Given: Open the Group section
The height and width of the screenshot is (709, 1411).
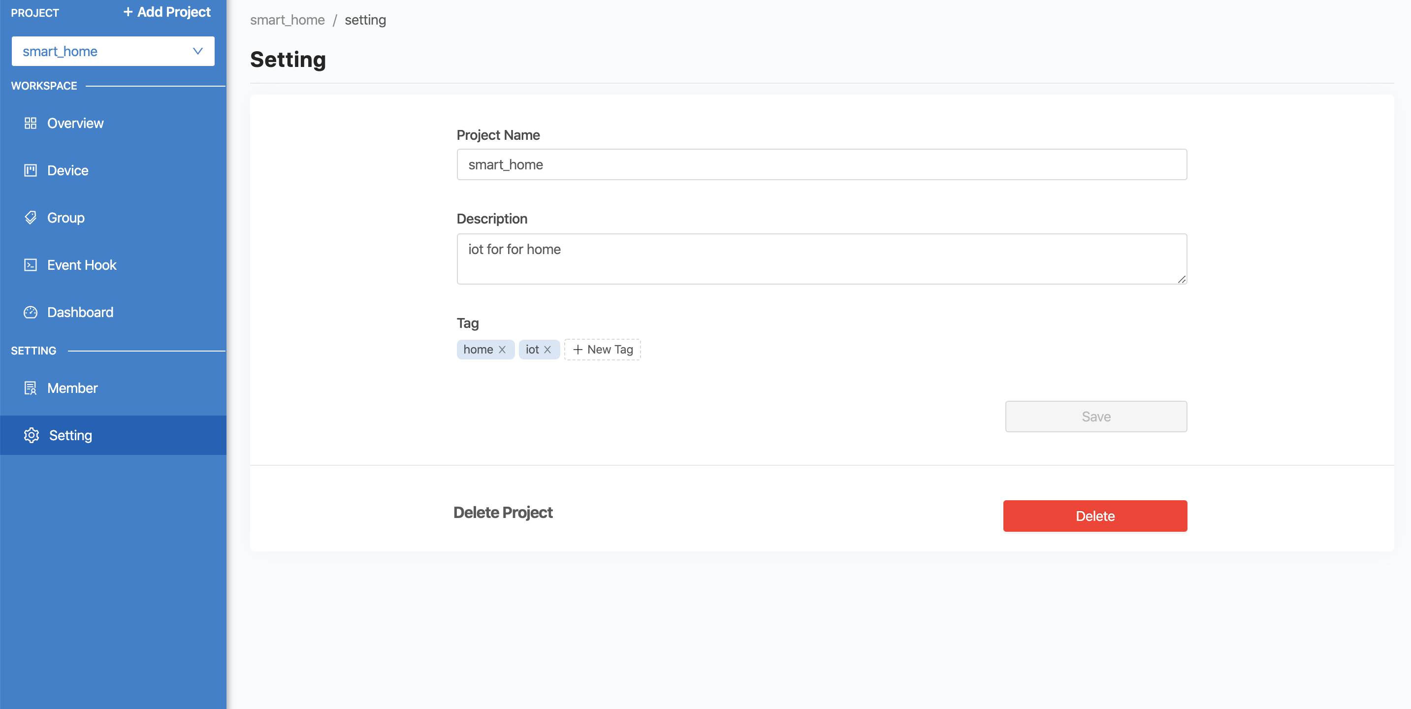Looking at the screenshot, I should (113, 218).
